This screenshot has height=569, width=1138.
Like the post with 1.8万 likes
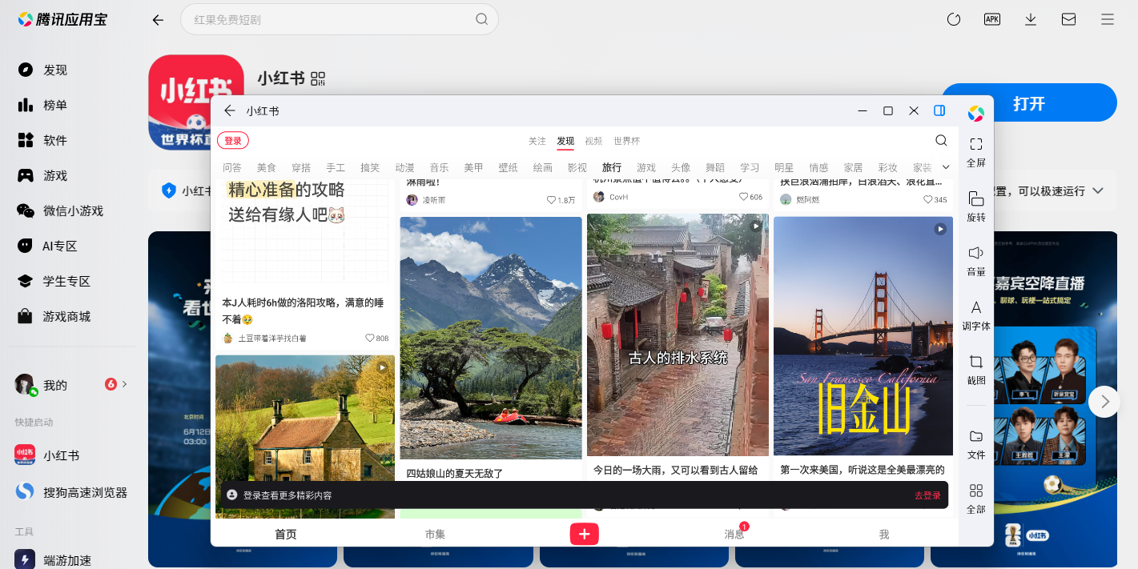pos(552,200)
